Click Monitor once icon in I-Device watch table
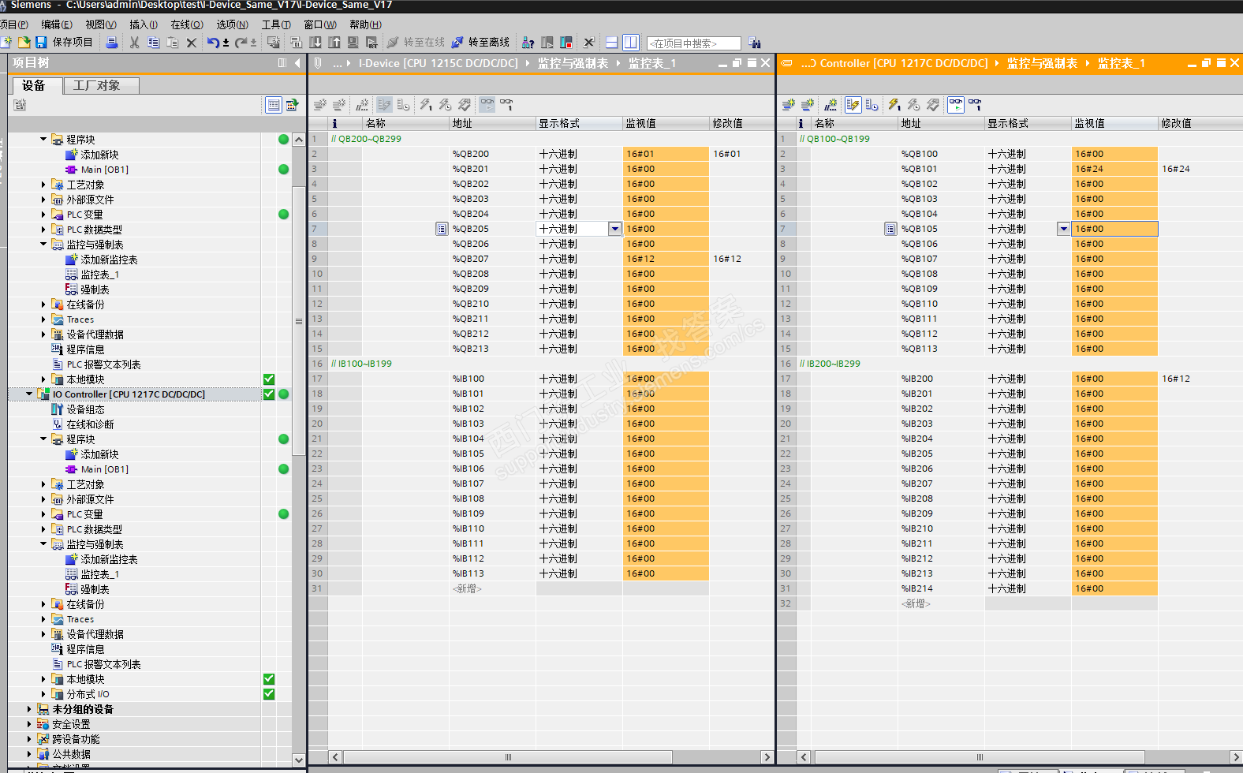1243x773 pixels. point(506,104)
